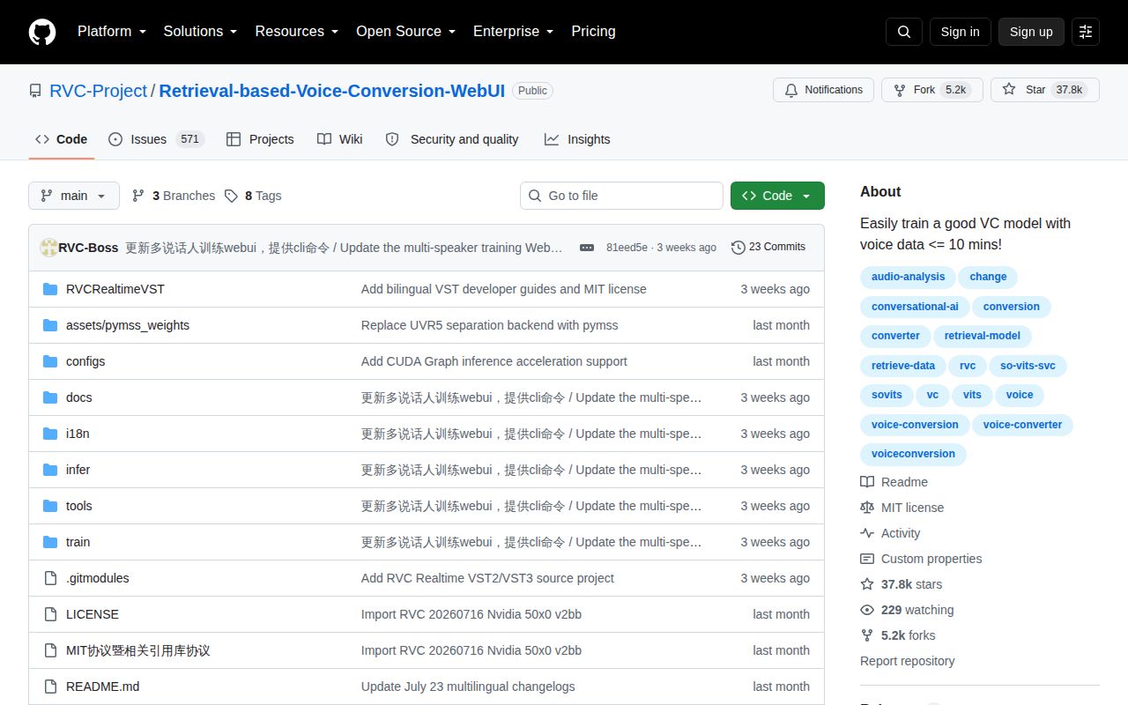Open 'Replace UVR5 separation backend with pymss' commit
The image size is (1128, 705).
point(490,325)
